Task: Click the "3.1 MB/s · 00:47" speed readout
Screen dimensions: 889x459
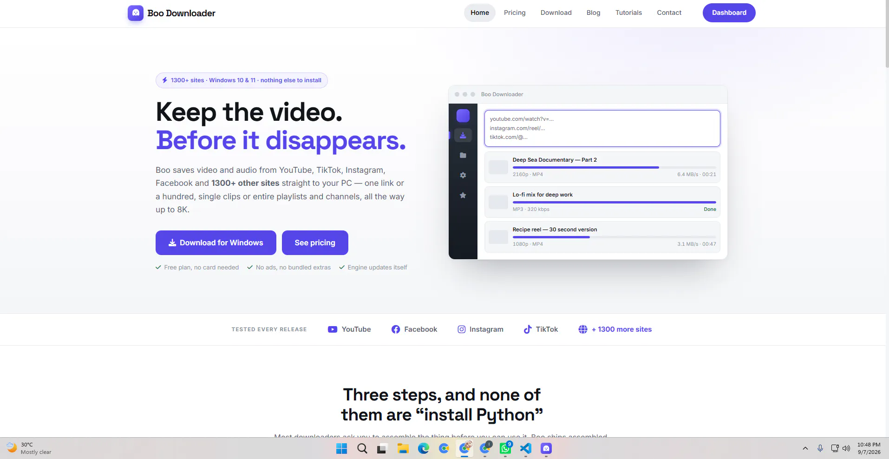Action: pyautogui.click(x=697, y=244)
